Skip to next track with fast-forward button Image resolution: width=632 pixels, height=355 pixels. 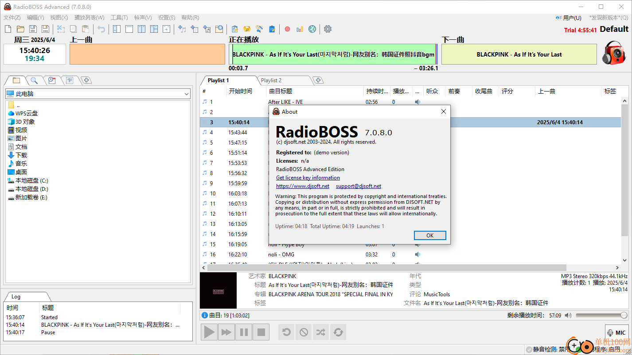[x=226, y=332]
